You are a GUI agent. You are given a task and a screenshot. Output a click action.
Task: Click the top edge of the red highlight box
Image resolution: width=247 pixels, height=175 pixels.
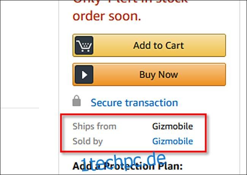coord(133,115)
